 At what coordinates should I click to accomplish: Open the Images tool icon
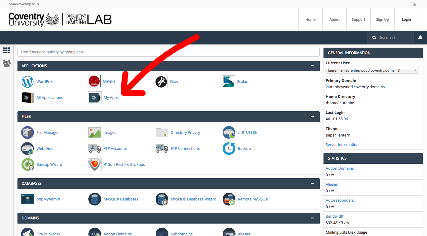pyautogui.click(x=95, y=132)
